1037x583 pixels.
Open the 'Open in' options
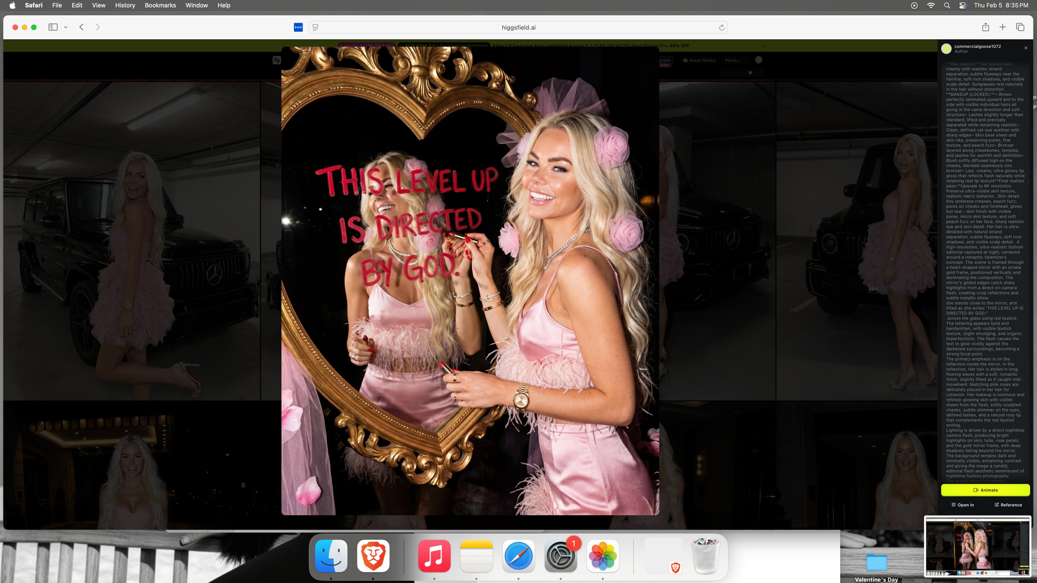click(963, 505)
